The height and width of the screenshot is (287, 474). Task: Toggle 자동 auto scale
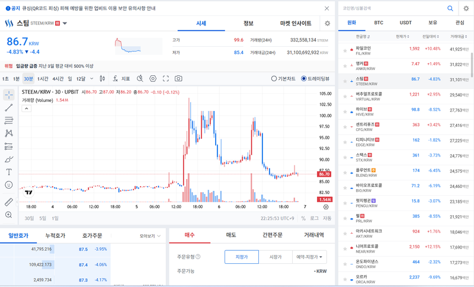coord(327,218)
